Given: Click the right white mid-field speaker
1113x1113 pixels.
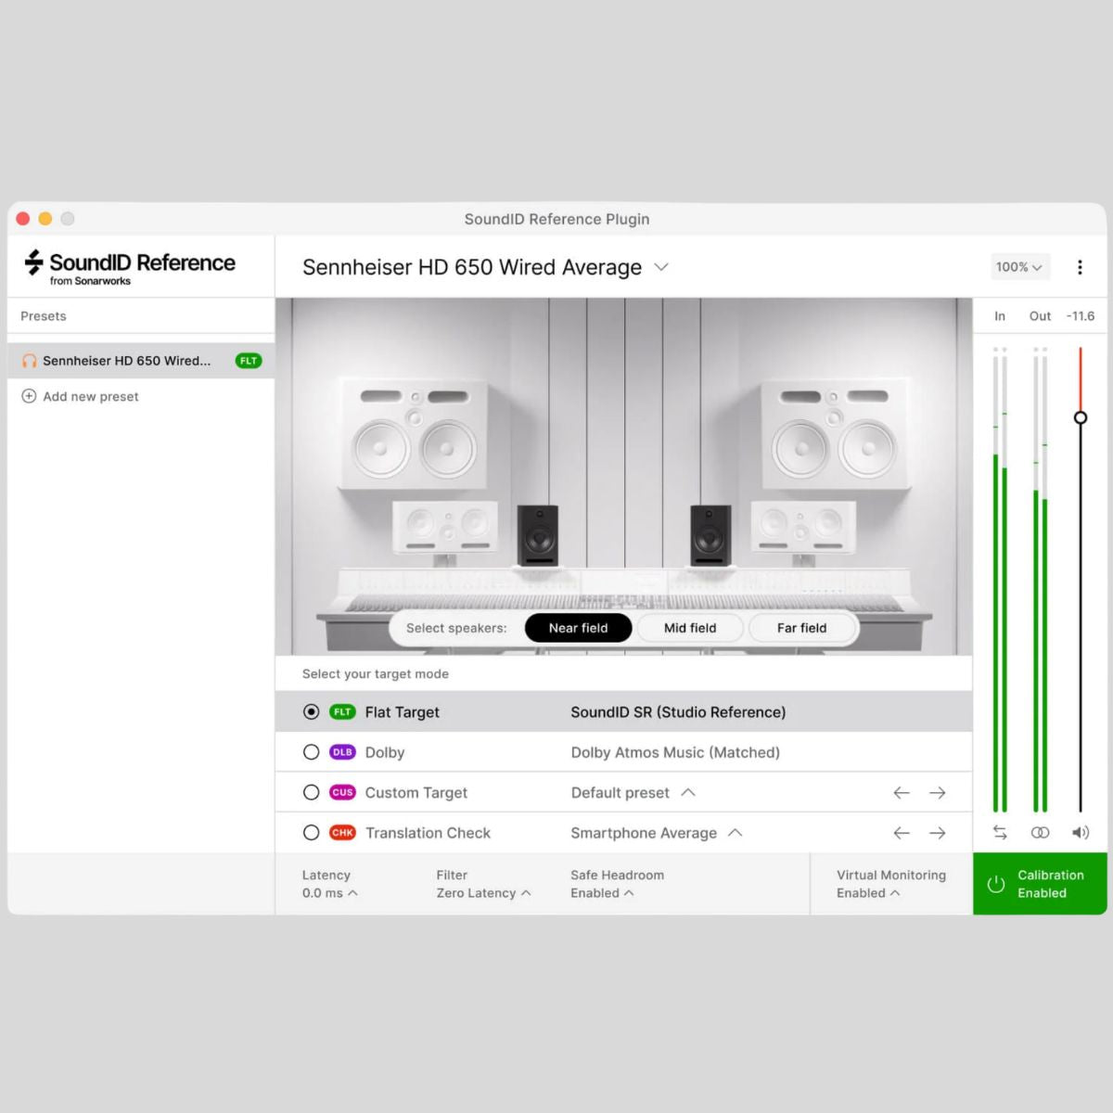Looking at the screenshot, I should 803,527.
